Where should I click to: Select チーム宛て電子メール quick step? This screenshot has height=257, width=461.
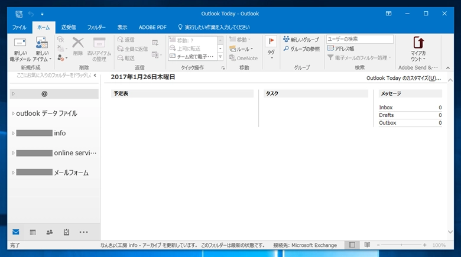(x=191, y=57)
